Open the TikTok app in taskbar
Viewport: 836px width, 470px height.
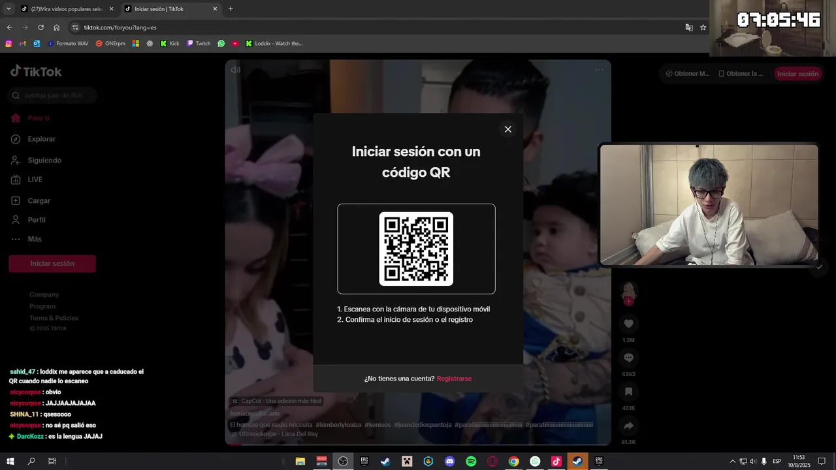coord(556,461)
